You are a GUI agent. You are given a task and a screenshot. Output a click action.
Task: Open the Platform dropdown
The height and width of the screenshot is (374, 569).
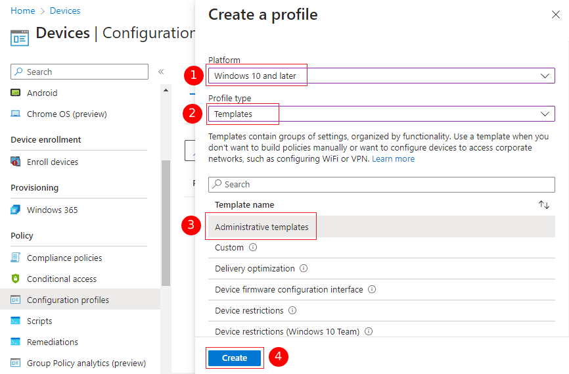coord(381,76)
